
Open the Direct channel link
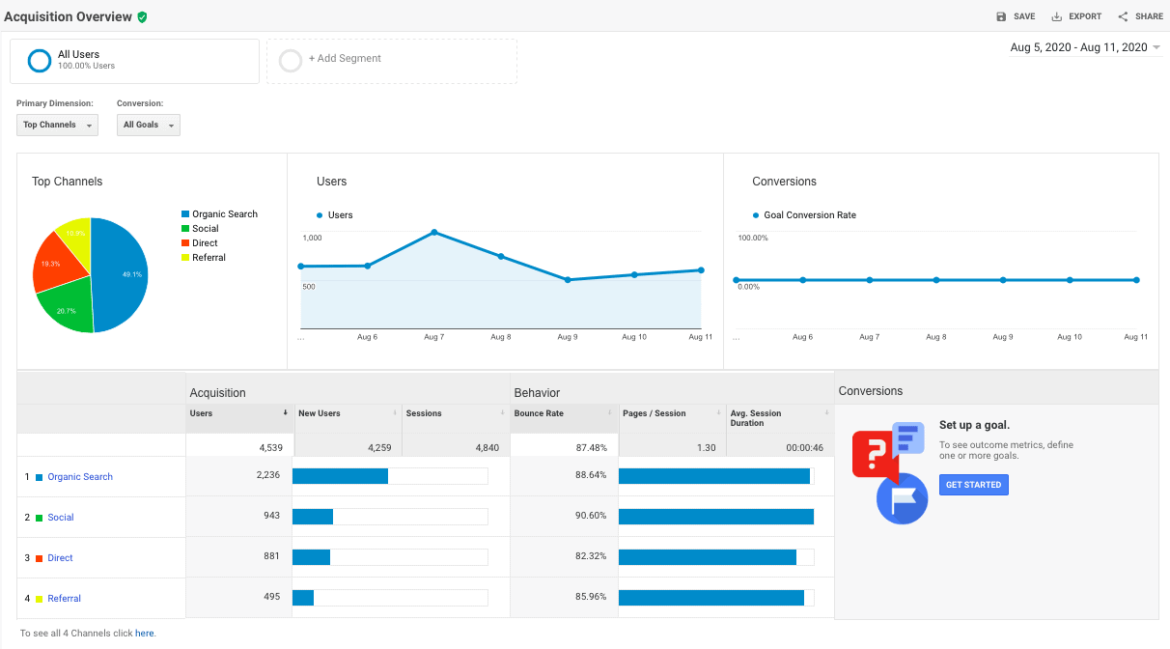point(60,558)
